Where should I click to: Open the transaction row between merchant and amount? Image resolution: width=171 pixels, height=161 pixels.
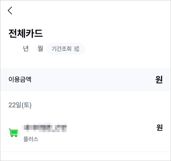pyautogui.click(x=111, y=133)
